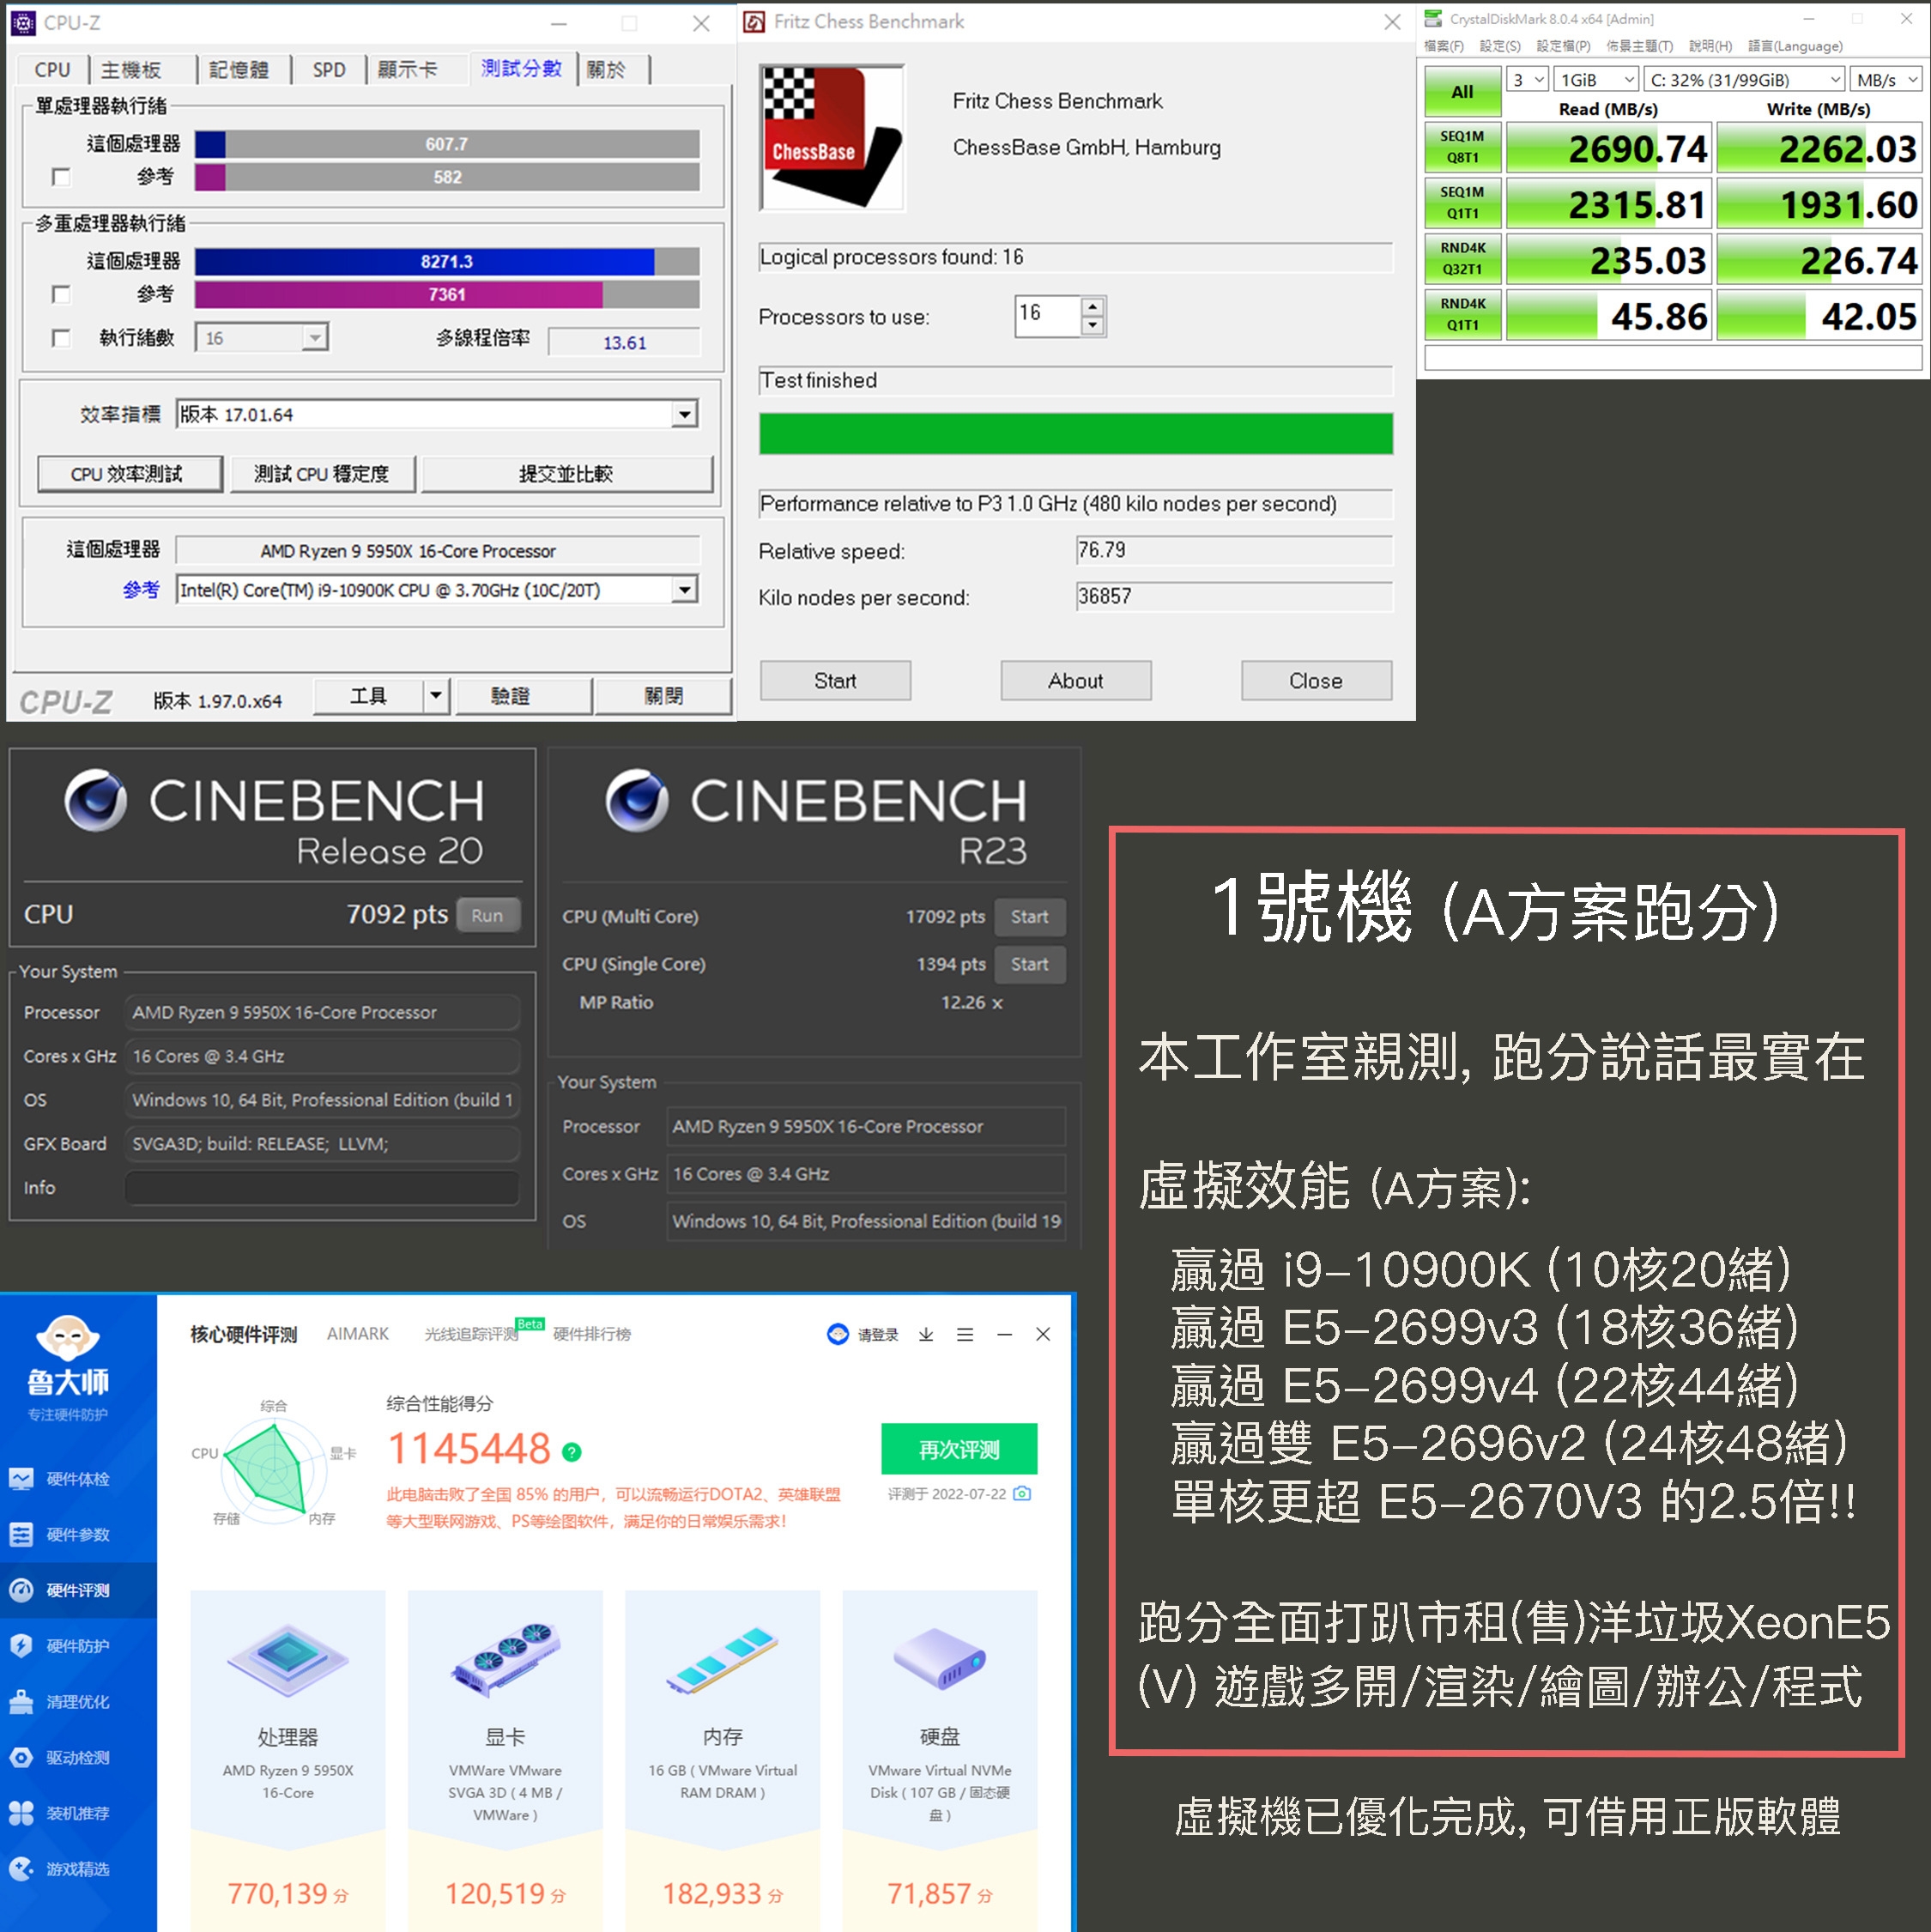Click the 硬件体检 sidebar icon
The width and height of the screenshot is (1931, 1932).
click(x=21, y=1479)
